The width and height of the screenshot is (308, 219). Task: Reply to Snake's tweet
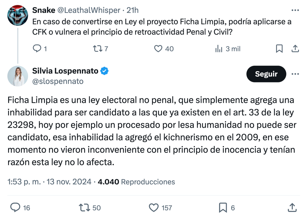[x=37, y=49]
